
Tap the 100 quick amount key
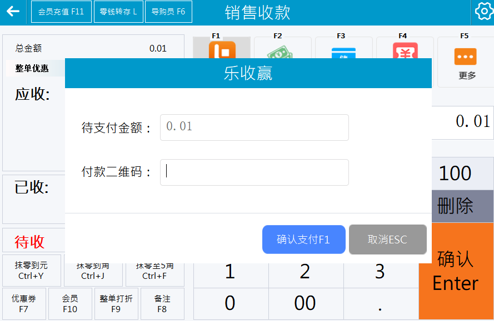tap(462, 173)
